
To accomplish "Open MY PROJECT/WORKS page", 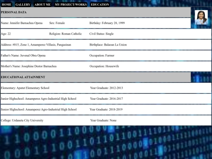I will (x=71, y=5).
